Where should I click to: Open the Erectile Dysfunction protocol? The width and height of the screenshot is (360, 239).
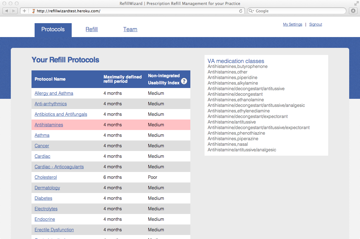(x=54, y=230)
